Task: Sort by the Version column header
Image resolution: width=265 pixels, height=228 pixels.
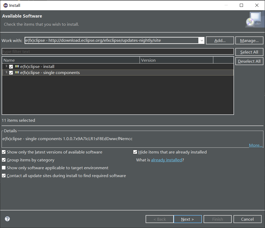Action: click(x=176, y=60)
